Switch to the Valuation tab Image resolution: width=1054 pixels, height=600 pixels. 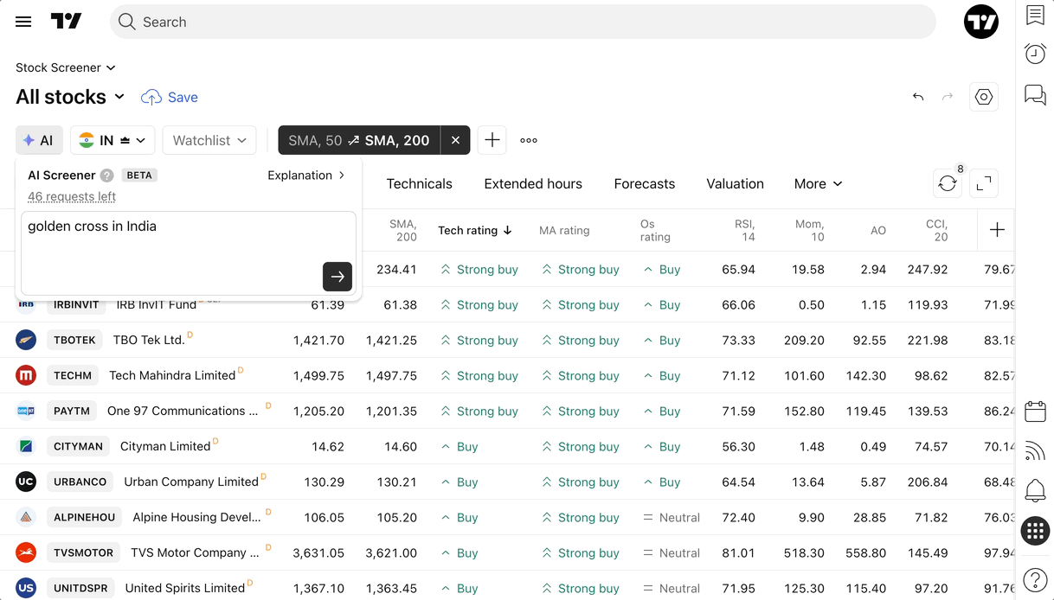pyautogui.click(x=735, y=183)
